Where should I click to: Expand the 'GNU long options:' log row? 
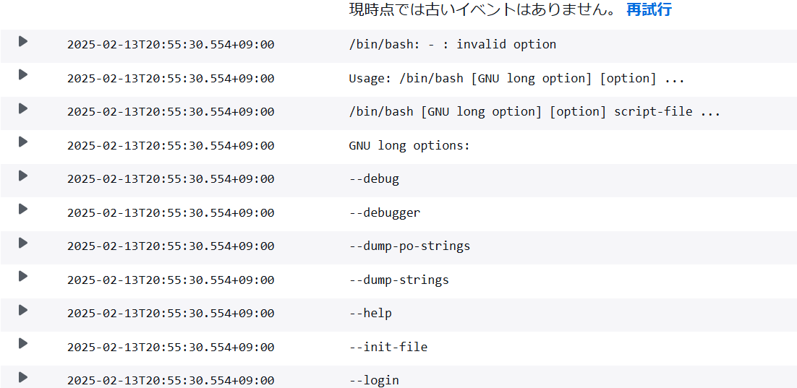pyautogui.click(x=23, y=142)
